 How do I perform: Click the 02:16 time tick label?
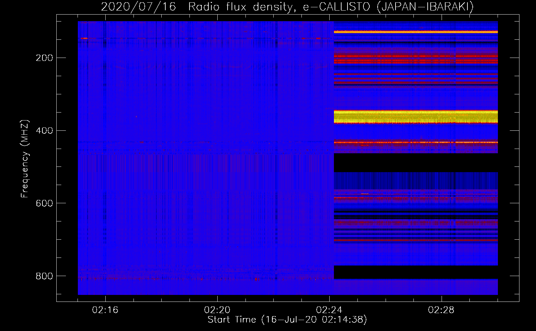pos(105,310)
